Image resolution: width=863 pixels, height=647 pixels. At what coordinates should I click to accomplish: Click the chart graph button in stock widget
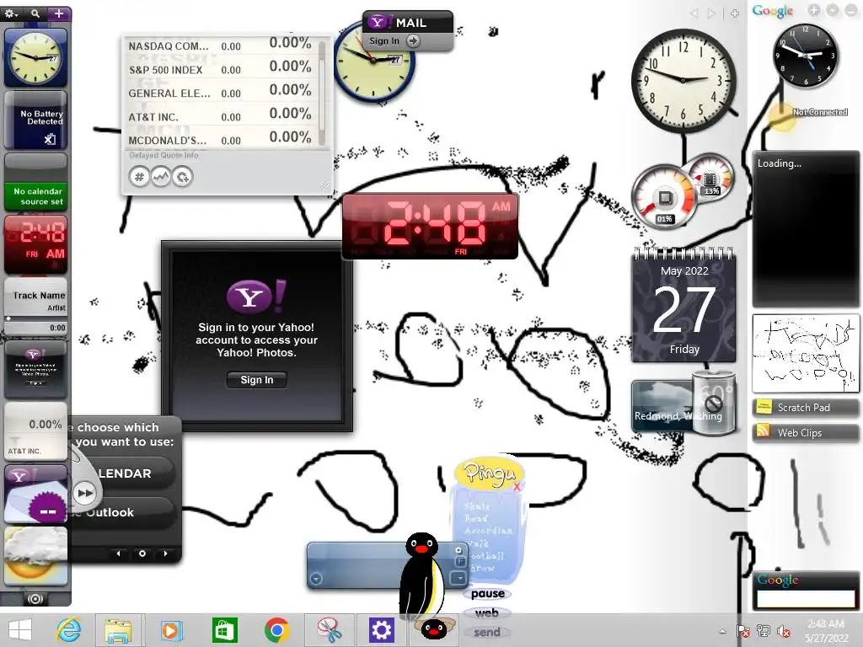[x=161, y=177]
